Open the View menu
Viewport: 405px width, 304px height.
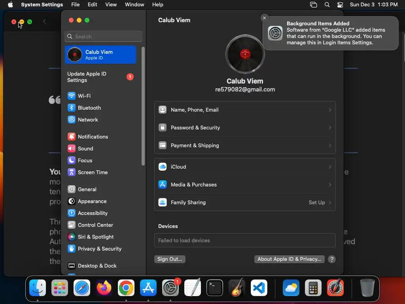[x=111, y=5]
